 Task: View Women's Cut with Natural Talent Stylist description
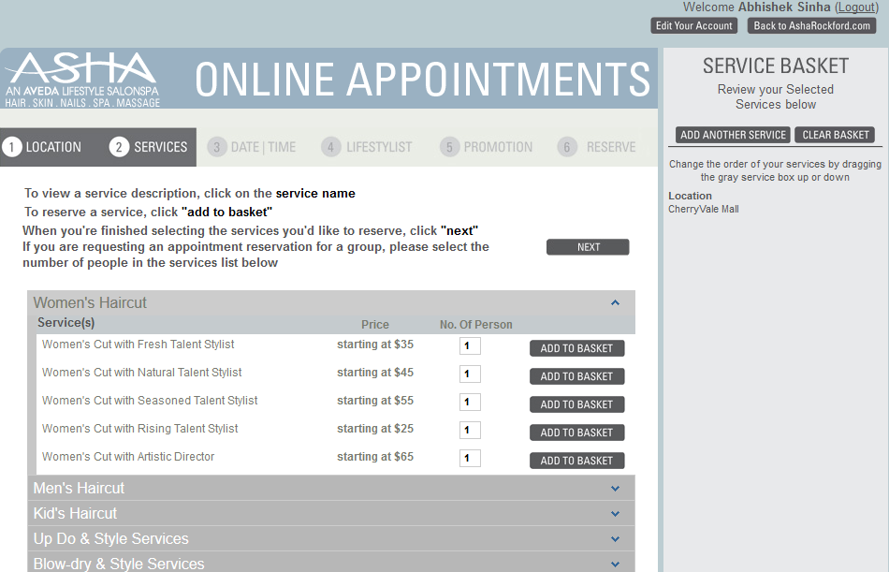[141, 373]
